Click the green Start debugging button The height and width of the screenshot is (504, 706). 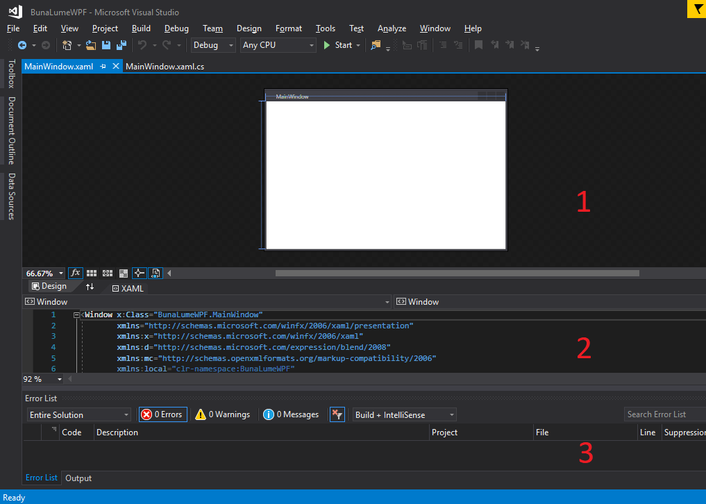(337, 45)
